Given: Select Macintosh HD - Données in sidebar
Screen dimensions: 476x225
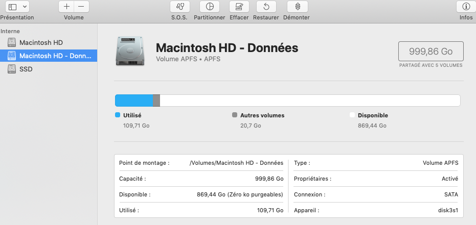Looking at the screenshot, I should pos(49,56).
